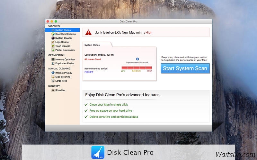
Task: Open System Status in the sidebar
Action: click(62, 30)
